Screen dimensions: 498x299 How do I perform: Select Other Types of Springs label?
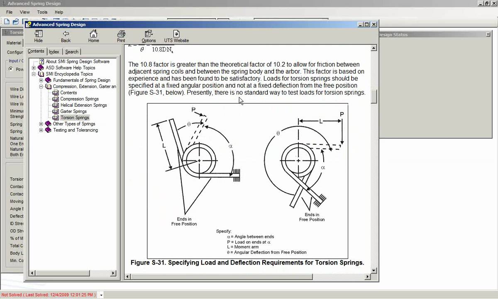(74, 124)
